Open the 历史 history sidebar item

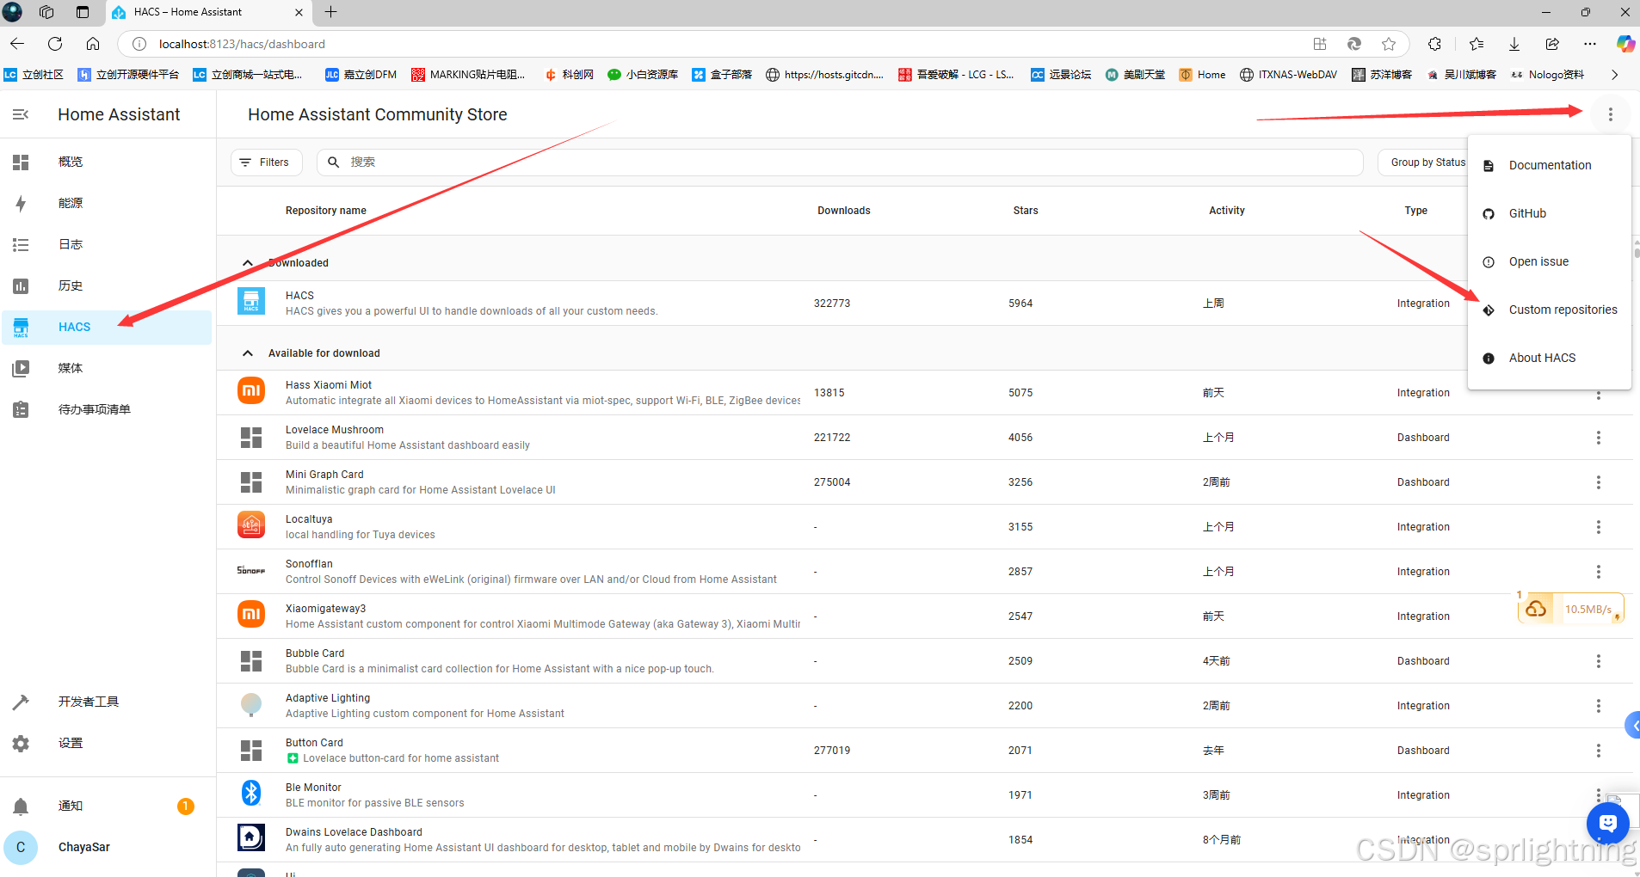[x=107, y=285]
